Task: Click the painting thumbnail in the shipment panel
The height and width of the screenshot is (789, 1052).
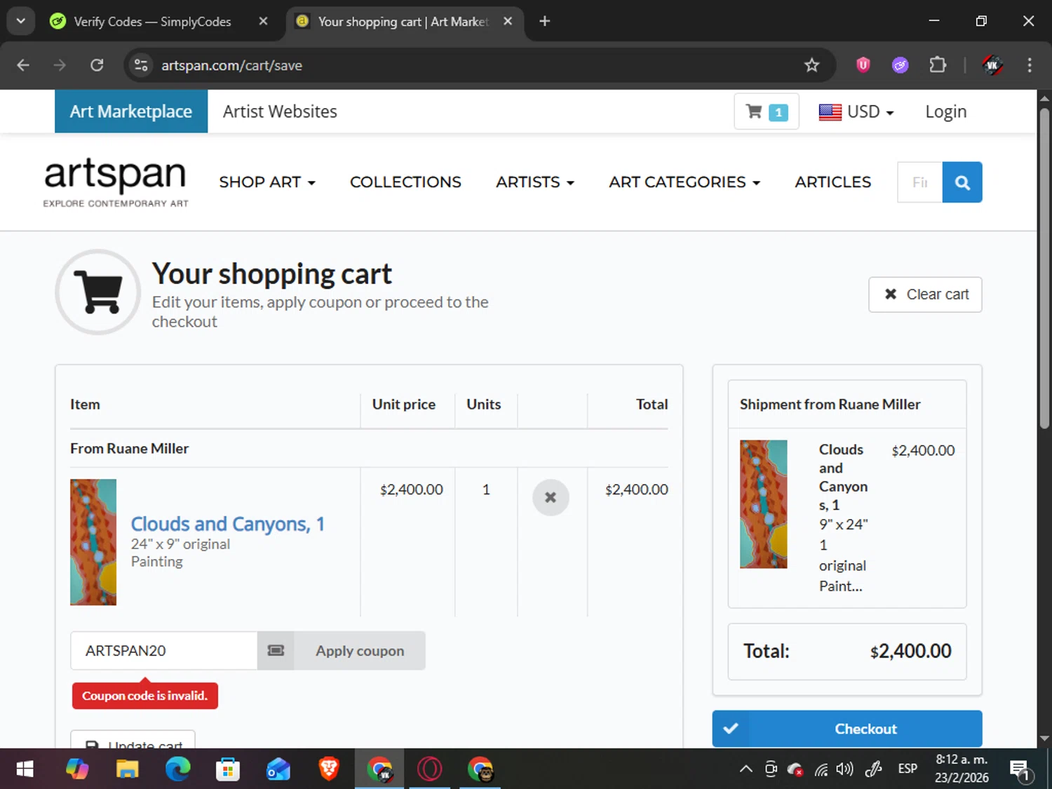Action: pos(763,504)
